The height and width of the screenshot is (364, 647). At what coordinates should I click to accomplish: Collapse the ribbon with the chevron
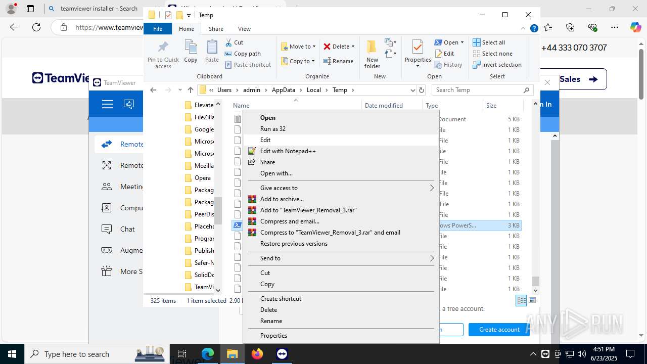coord(524,29)
